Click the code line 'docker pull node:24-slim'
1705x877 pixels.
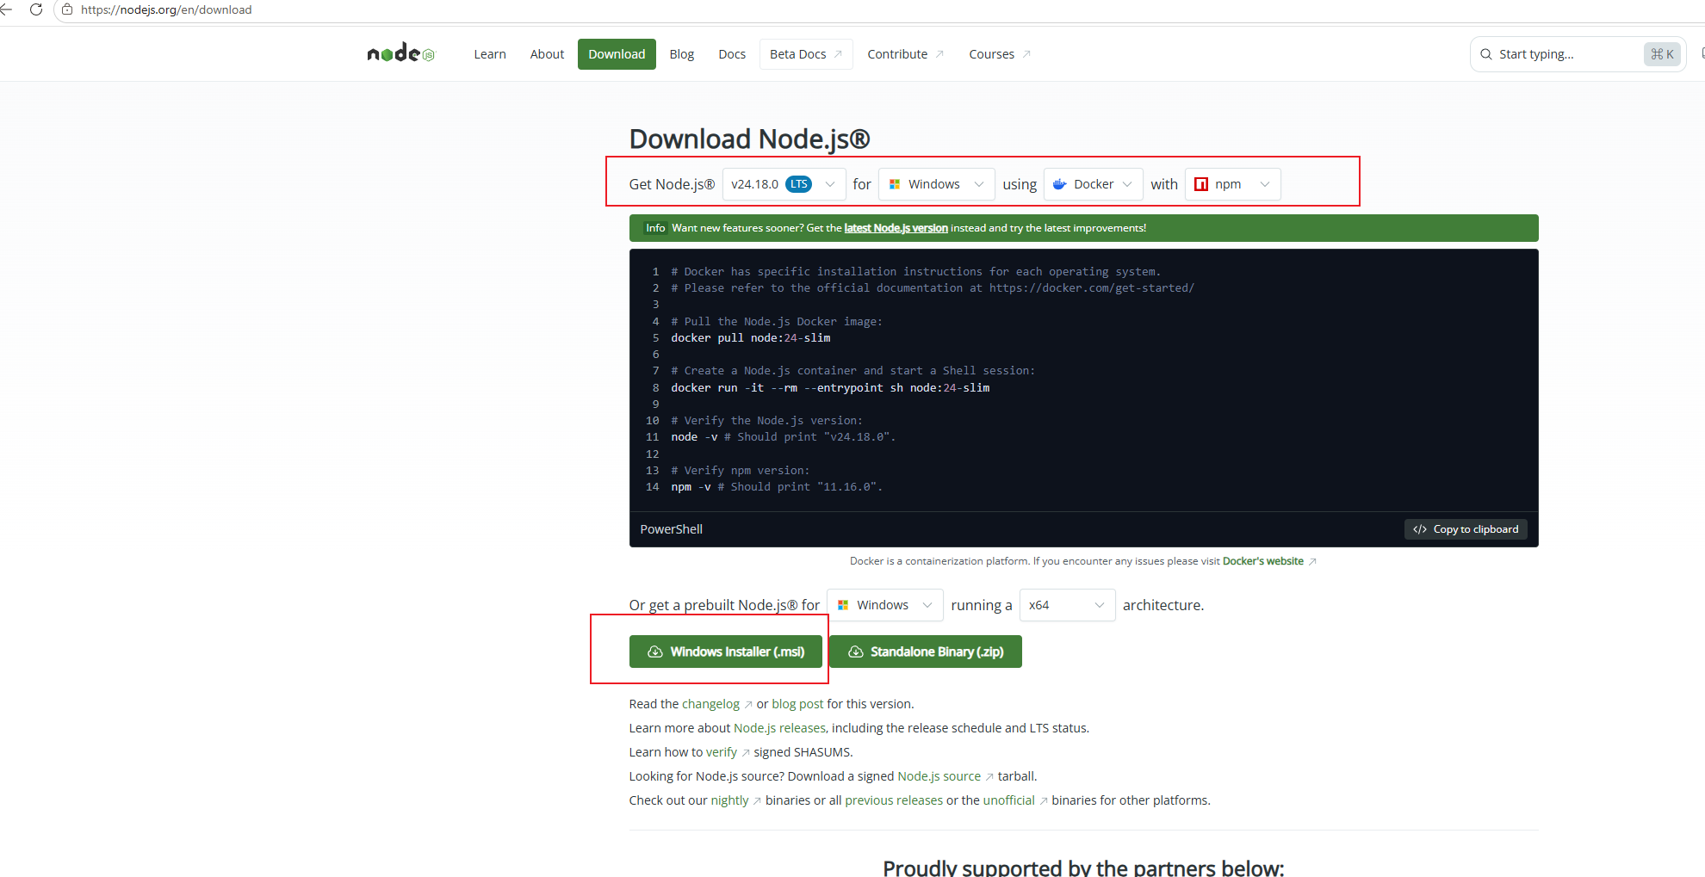click(751, 338)
